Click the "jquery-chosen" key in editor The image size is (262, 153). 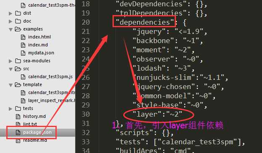pos(164,87)
